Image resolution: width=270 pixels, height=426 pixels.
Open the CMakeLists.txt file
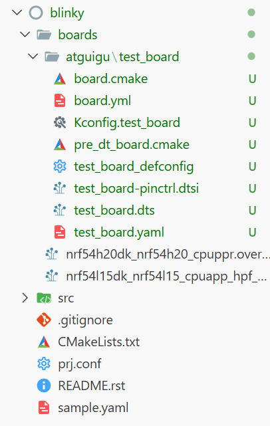[98, 342]
